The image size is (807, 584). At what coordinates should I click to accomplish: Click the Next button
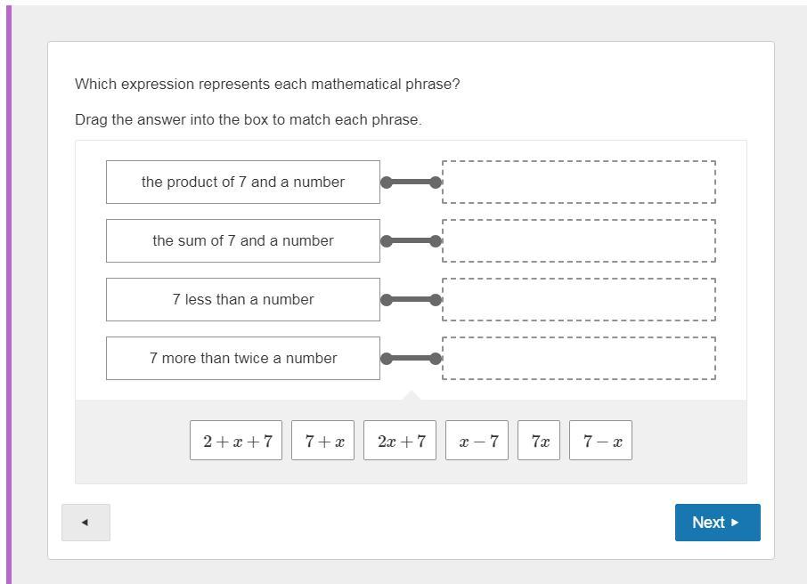(717, 523)
